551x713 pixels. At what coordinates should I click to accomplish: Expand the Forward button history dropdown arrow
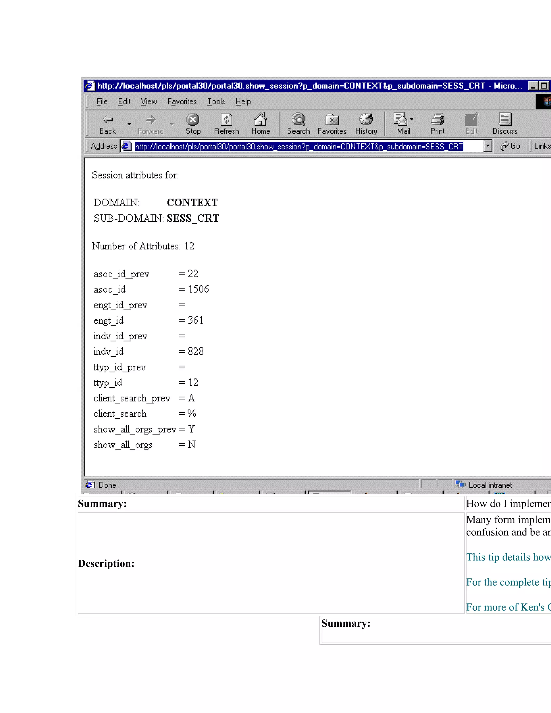[x=172, y=124]
